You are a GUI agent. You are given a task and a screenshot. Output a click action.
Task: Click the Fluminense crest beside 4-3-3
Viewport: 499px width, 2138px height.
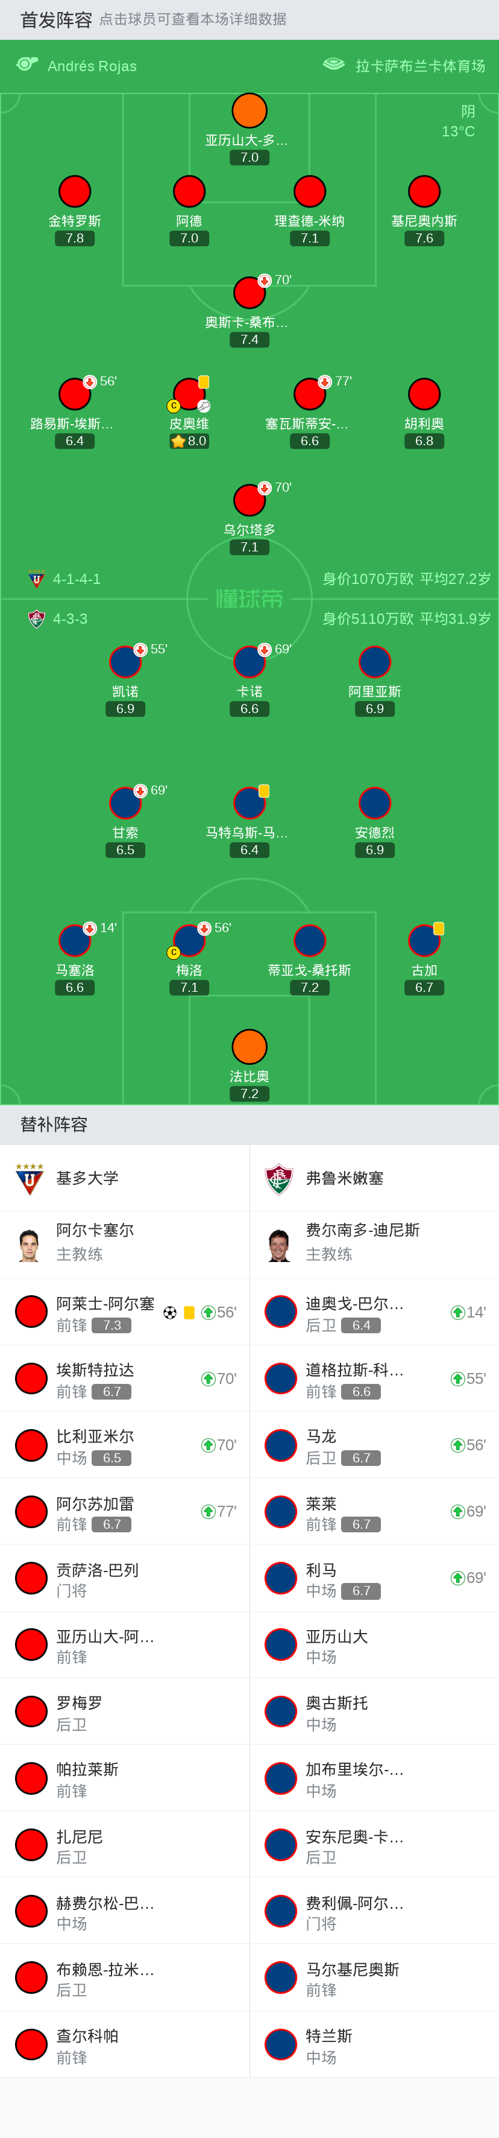37,619
